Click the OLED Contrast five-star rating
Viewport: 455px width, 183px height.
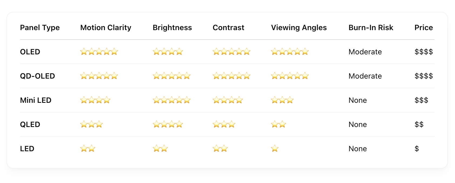[232, 52]
